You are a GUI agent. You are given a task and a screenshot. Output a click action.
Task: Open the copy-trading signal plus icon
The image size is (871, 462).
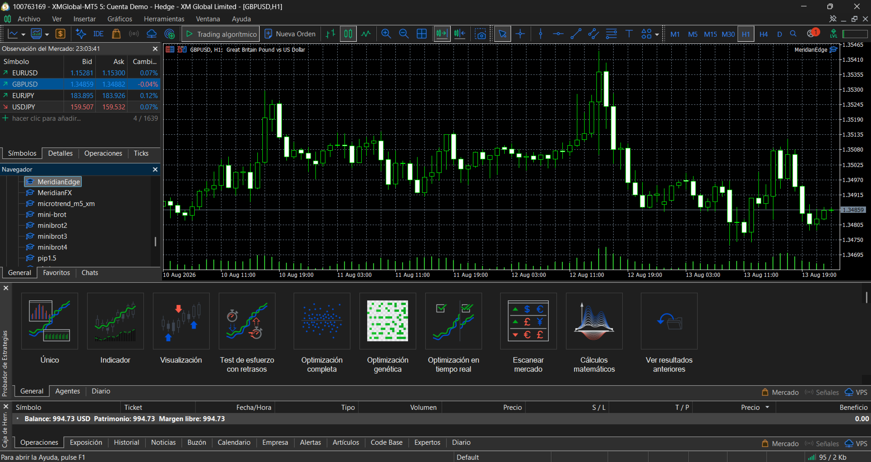click(x=170, y=34)
